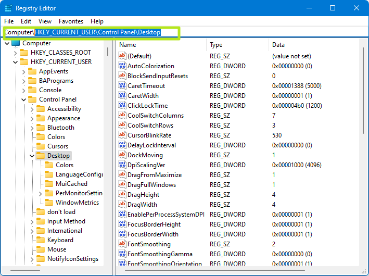Click the Registry Editor title bar icon
This screenshot has width=369, height=276.
coord(8,8)
